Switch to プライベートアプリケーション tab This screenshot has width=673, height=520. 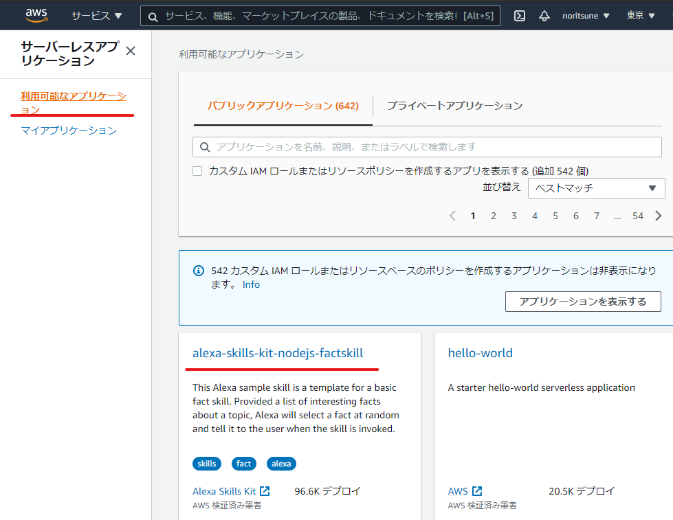(x=455, y=106)
